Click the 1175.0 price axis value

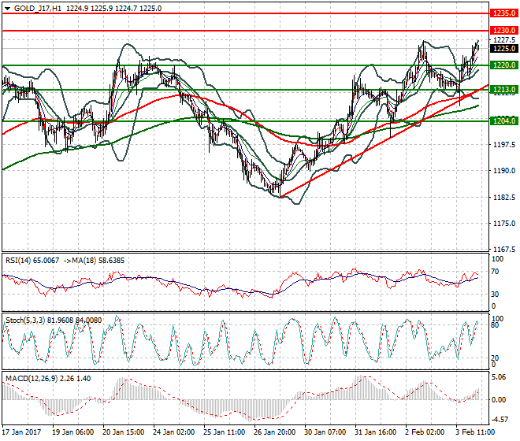coord(504,224)
